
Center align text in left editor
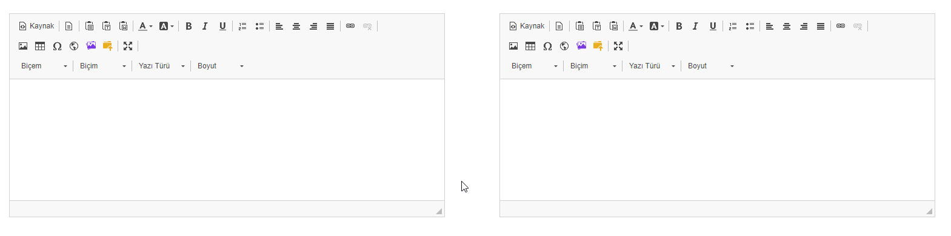tap(296, 26)
